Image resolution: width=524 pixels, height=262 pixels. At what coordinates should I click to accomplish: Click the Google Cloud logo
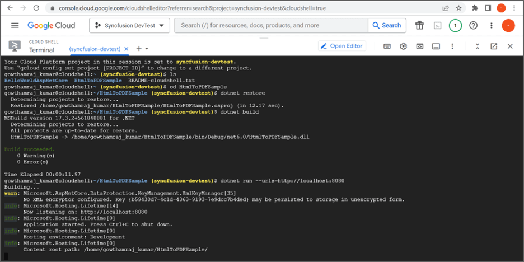point(51,25)
